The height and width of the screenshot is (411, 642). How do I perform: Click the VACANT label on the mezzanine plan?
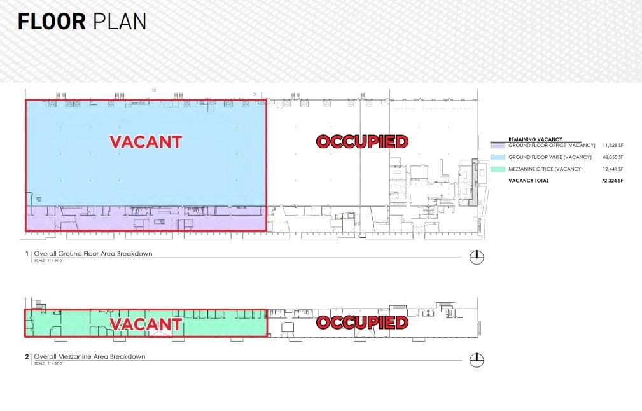146,324
